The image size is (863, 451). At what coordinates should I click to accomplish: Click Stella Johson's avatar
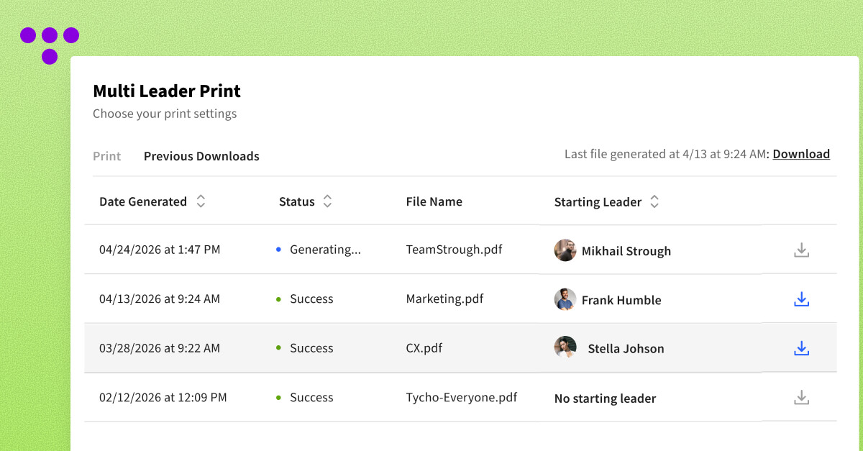pyautogui.click(x=565, y=347)
